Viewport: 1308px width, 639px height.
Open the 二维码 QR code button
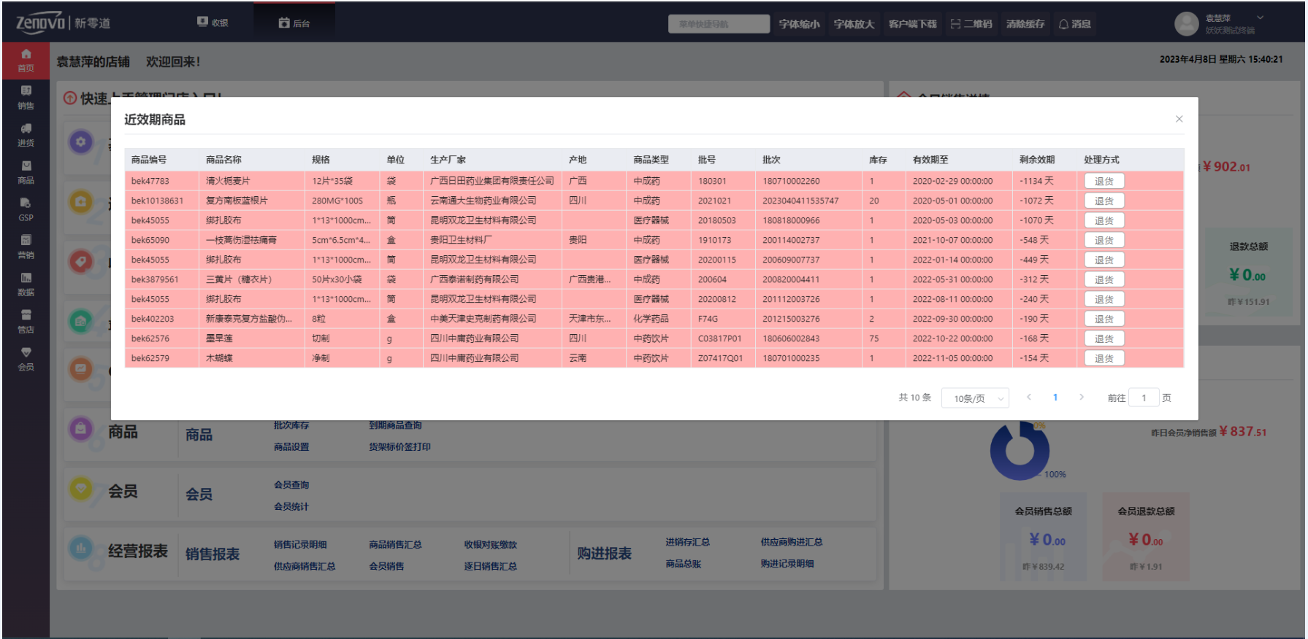click(971, 24)
